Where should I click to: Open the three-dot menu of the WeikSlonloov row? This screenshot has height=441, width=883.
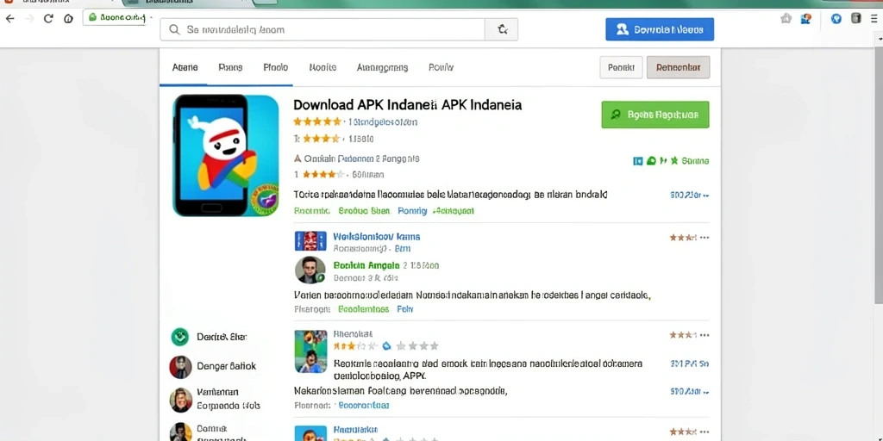tap(704, 238)
